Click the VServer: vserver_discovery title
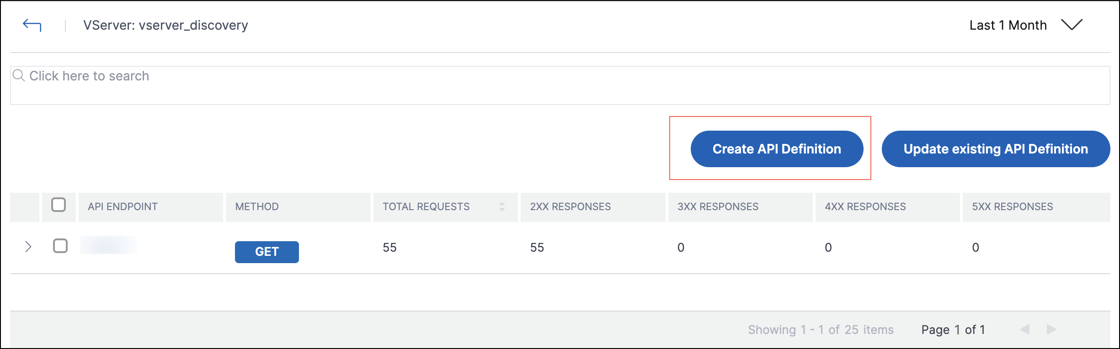 point(165,25)
